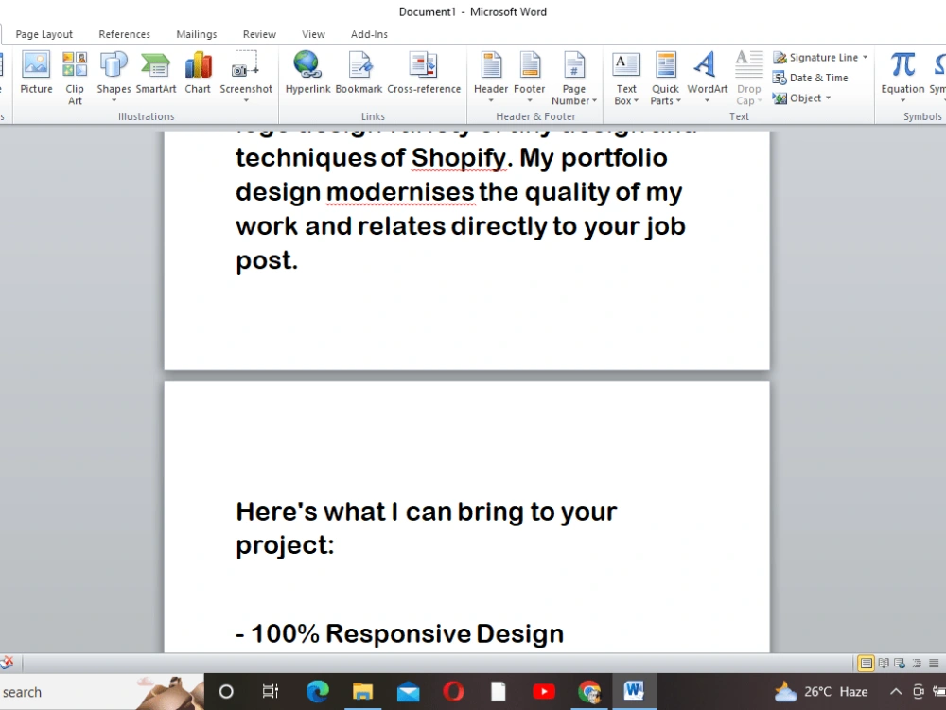Insert a SmartArt graphic
This screenshot has width=946, height=710.
point(156,73)
